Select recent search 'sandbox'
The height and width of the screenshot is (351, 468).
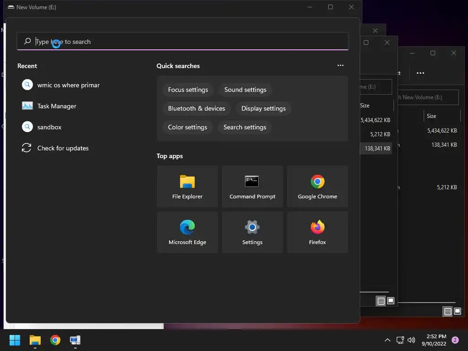point(42,127)
